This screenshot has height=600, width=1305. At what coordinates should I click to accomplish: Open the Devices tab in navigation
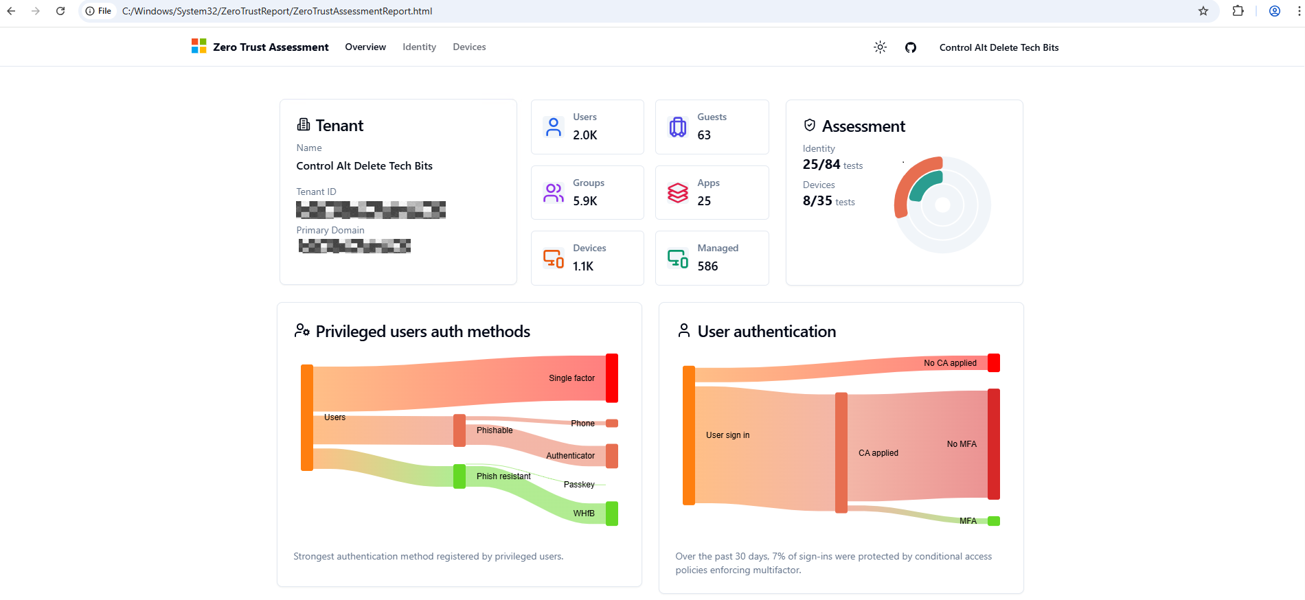[469, 47]
